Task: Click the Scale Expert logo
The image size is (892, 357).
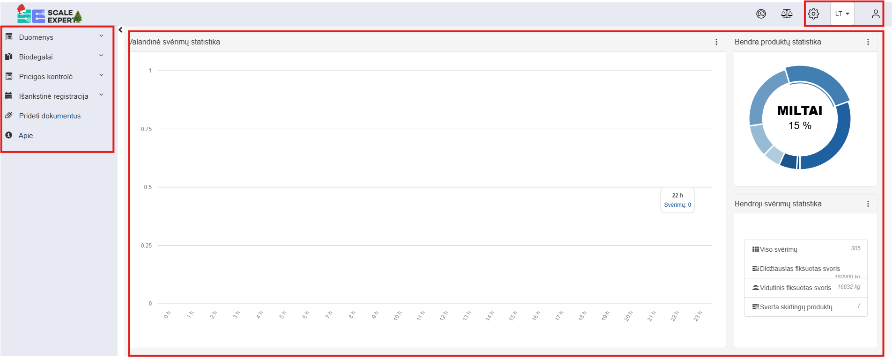Action: pyautogui.click(x=49, y=15)
